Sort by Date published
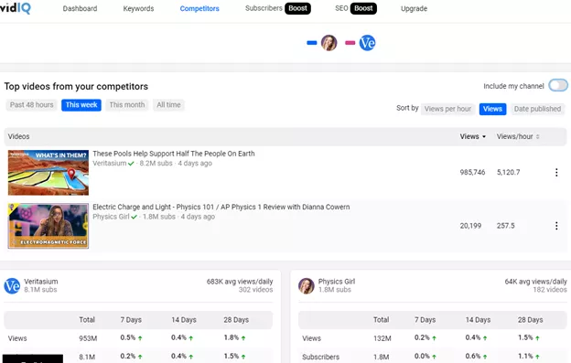The image size is (571, 363). coord(537,109)
